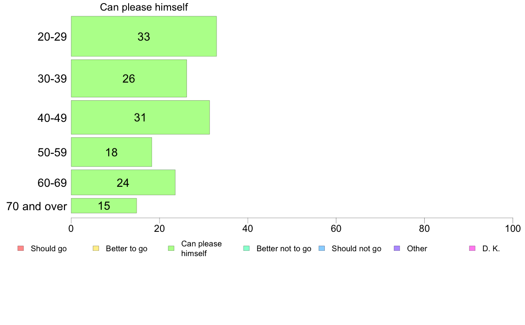The width and height of the screenshot is (525, 325).
Task: Click the yellow Better to go swatch
Action: click(96, 248)
